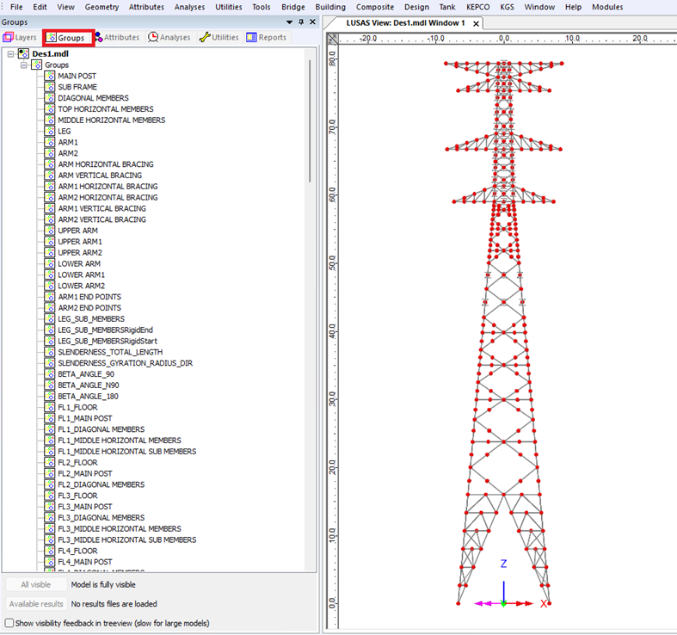
Task: Toggle auto-hide pin on Groups panel
Action: 300,22
